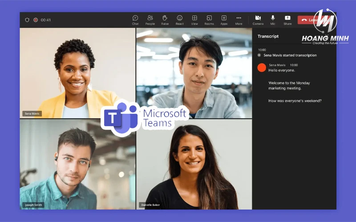Click the 'Hello everyone.' transcript line
The height and width of the screenshot is (222, 356).
pos(282,70)
